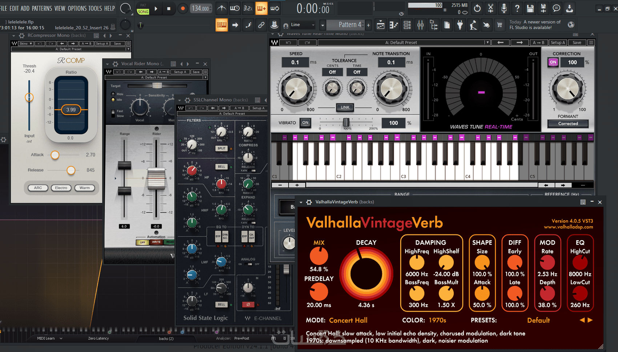Click the shopping cart icon

pyautogui.click(x=499, y=25)
